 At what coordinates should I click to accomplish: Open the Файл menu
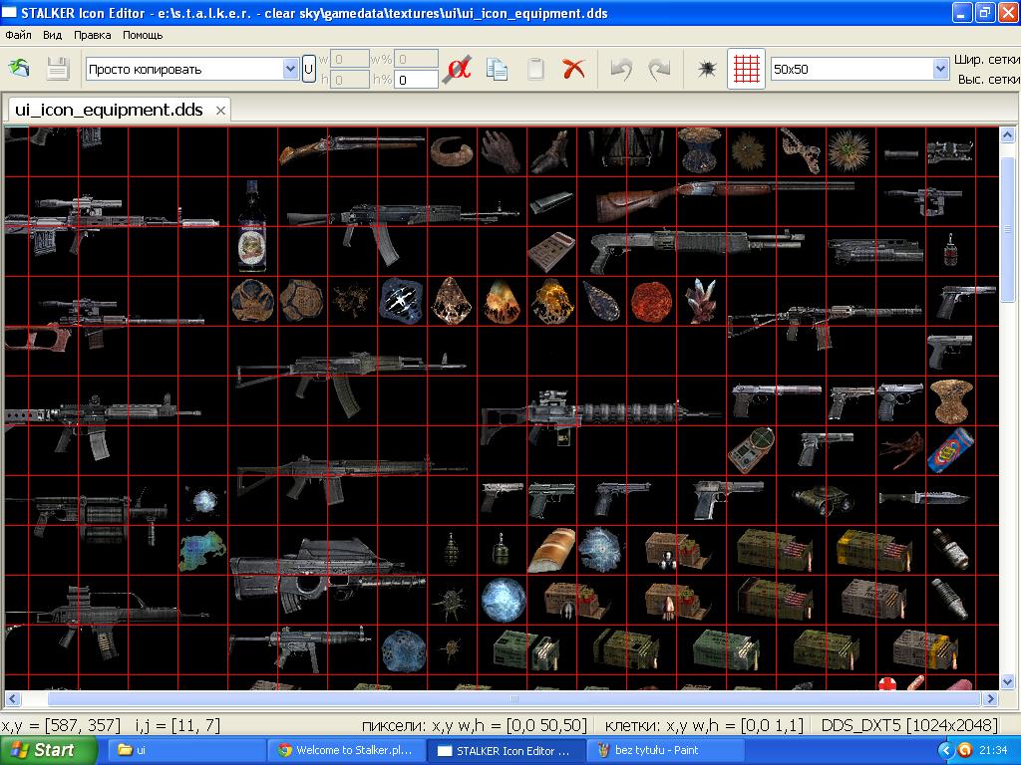[18, 35]
